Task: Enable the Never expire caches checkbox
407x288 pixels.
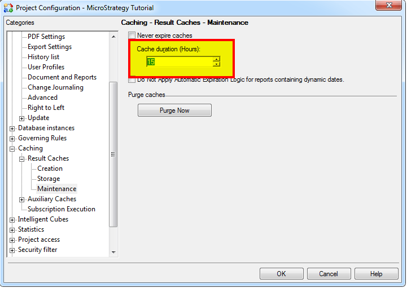Action: (x=132, y=36)
